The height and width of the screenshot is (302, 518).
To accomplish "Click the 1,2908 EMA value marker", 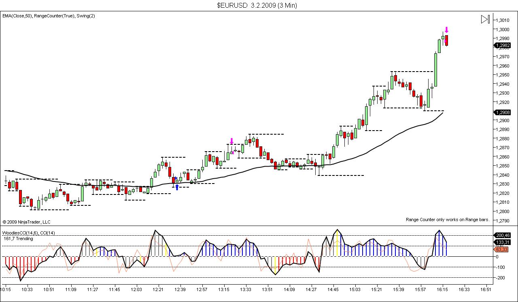I will pos(502,112).
